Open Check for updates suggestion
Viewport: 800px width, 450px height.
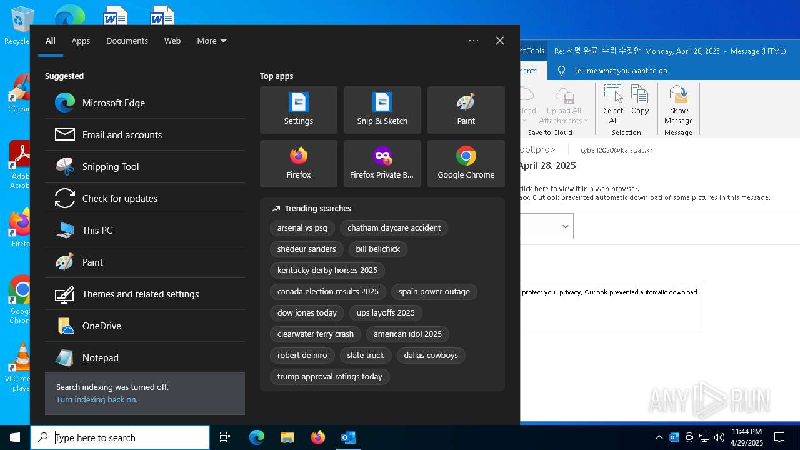click(145, 198)
